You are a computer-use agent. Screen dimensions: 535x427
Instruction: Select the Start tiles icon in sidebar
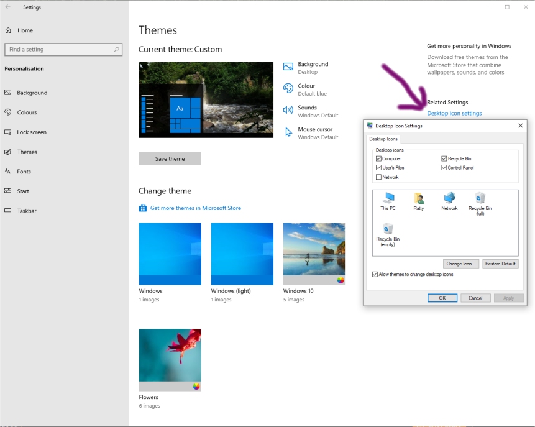coord(8,191)
